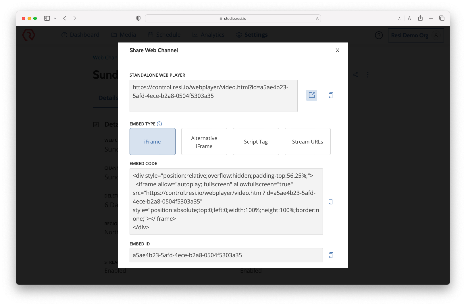Open the sidebar chevron dropdown in Safari

(55, 18)
